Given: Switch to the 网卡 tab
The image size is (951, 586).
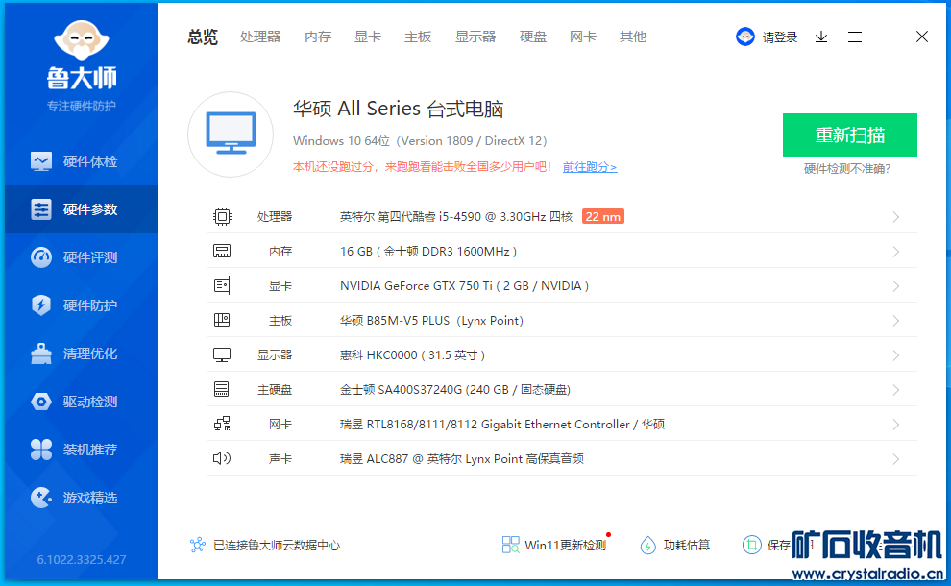Looking at the screenshot, I should 583,37.
